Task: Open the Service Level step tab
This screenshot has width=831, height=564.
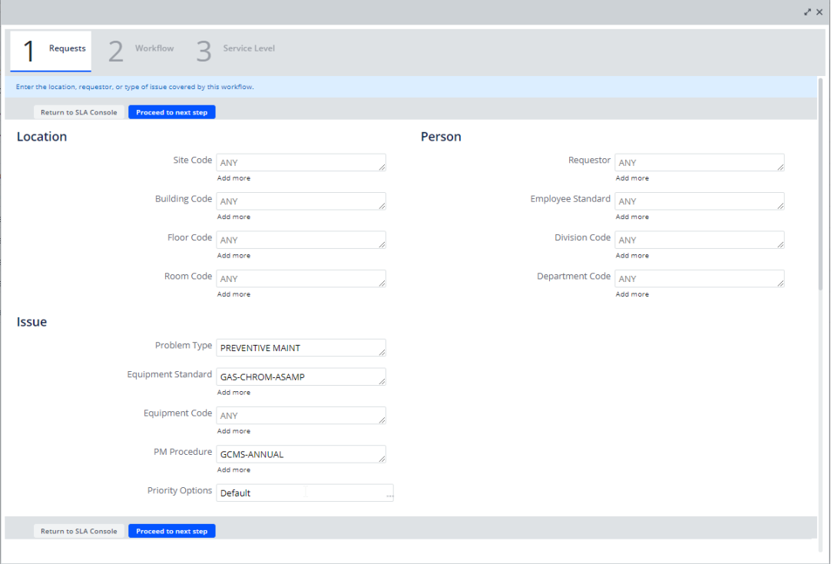Action: [x=235, y=51]
